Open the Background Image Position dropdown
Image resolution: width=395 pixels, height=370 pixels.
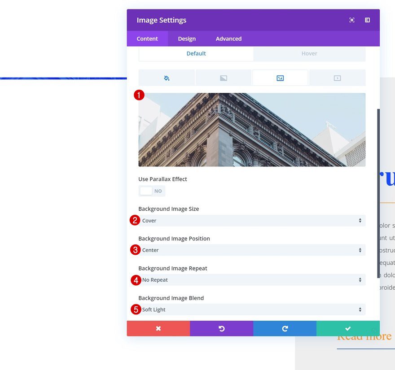252,250
